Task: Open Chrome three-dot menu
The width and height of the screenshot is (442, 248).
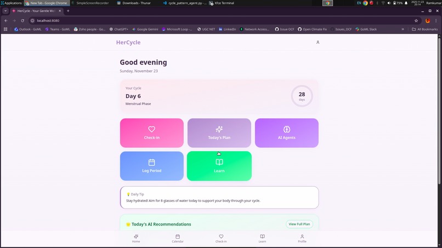Action: click(436, 21)
